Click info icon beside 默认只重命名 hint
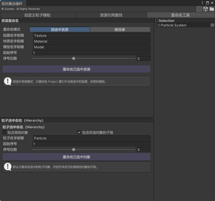 pyautogui.click(x=8, y=167)
